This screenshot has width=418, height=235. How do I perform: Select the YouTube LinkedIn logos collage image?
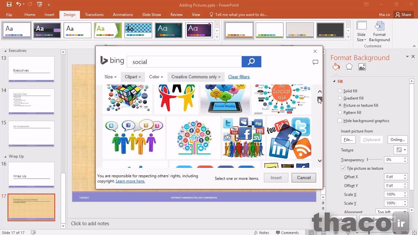pyautogui.click(x=289, y=137)
